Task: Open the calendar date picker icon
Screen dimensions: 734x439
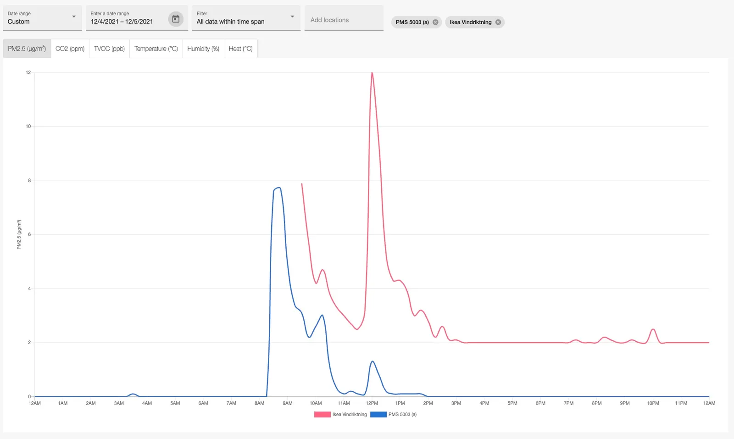Action: click(x=176, y=19)
